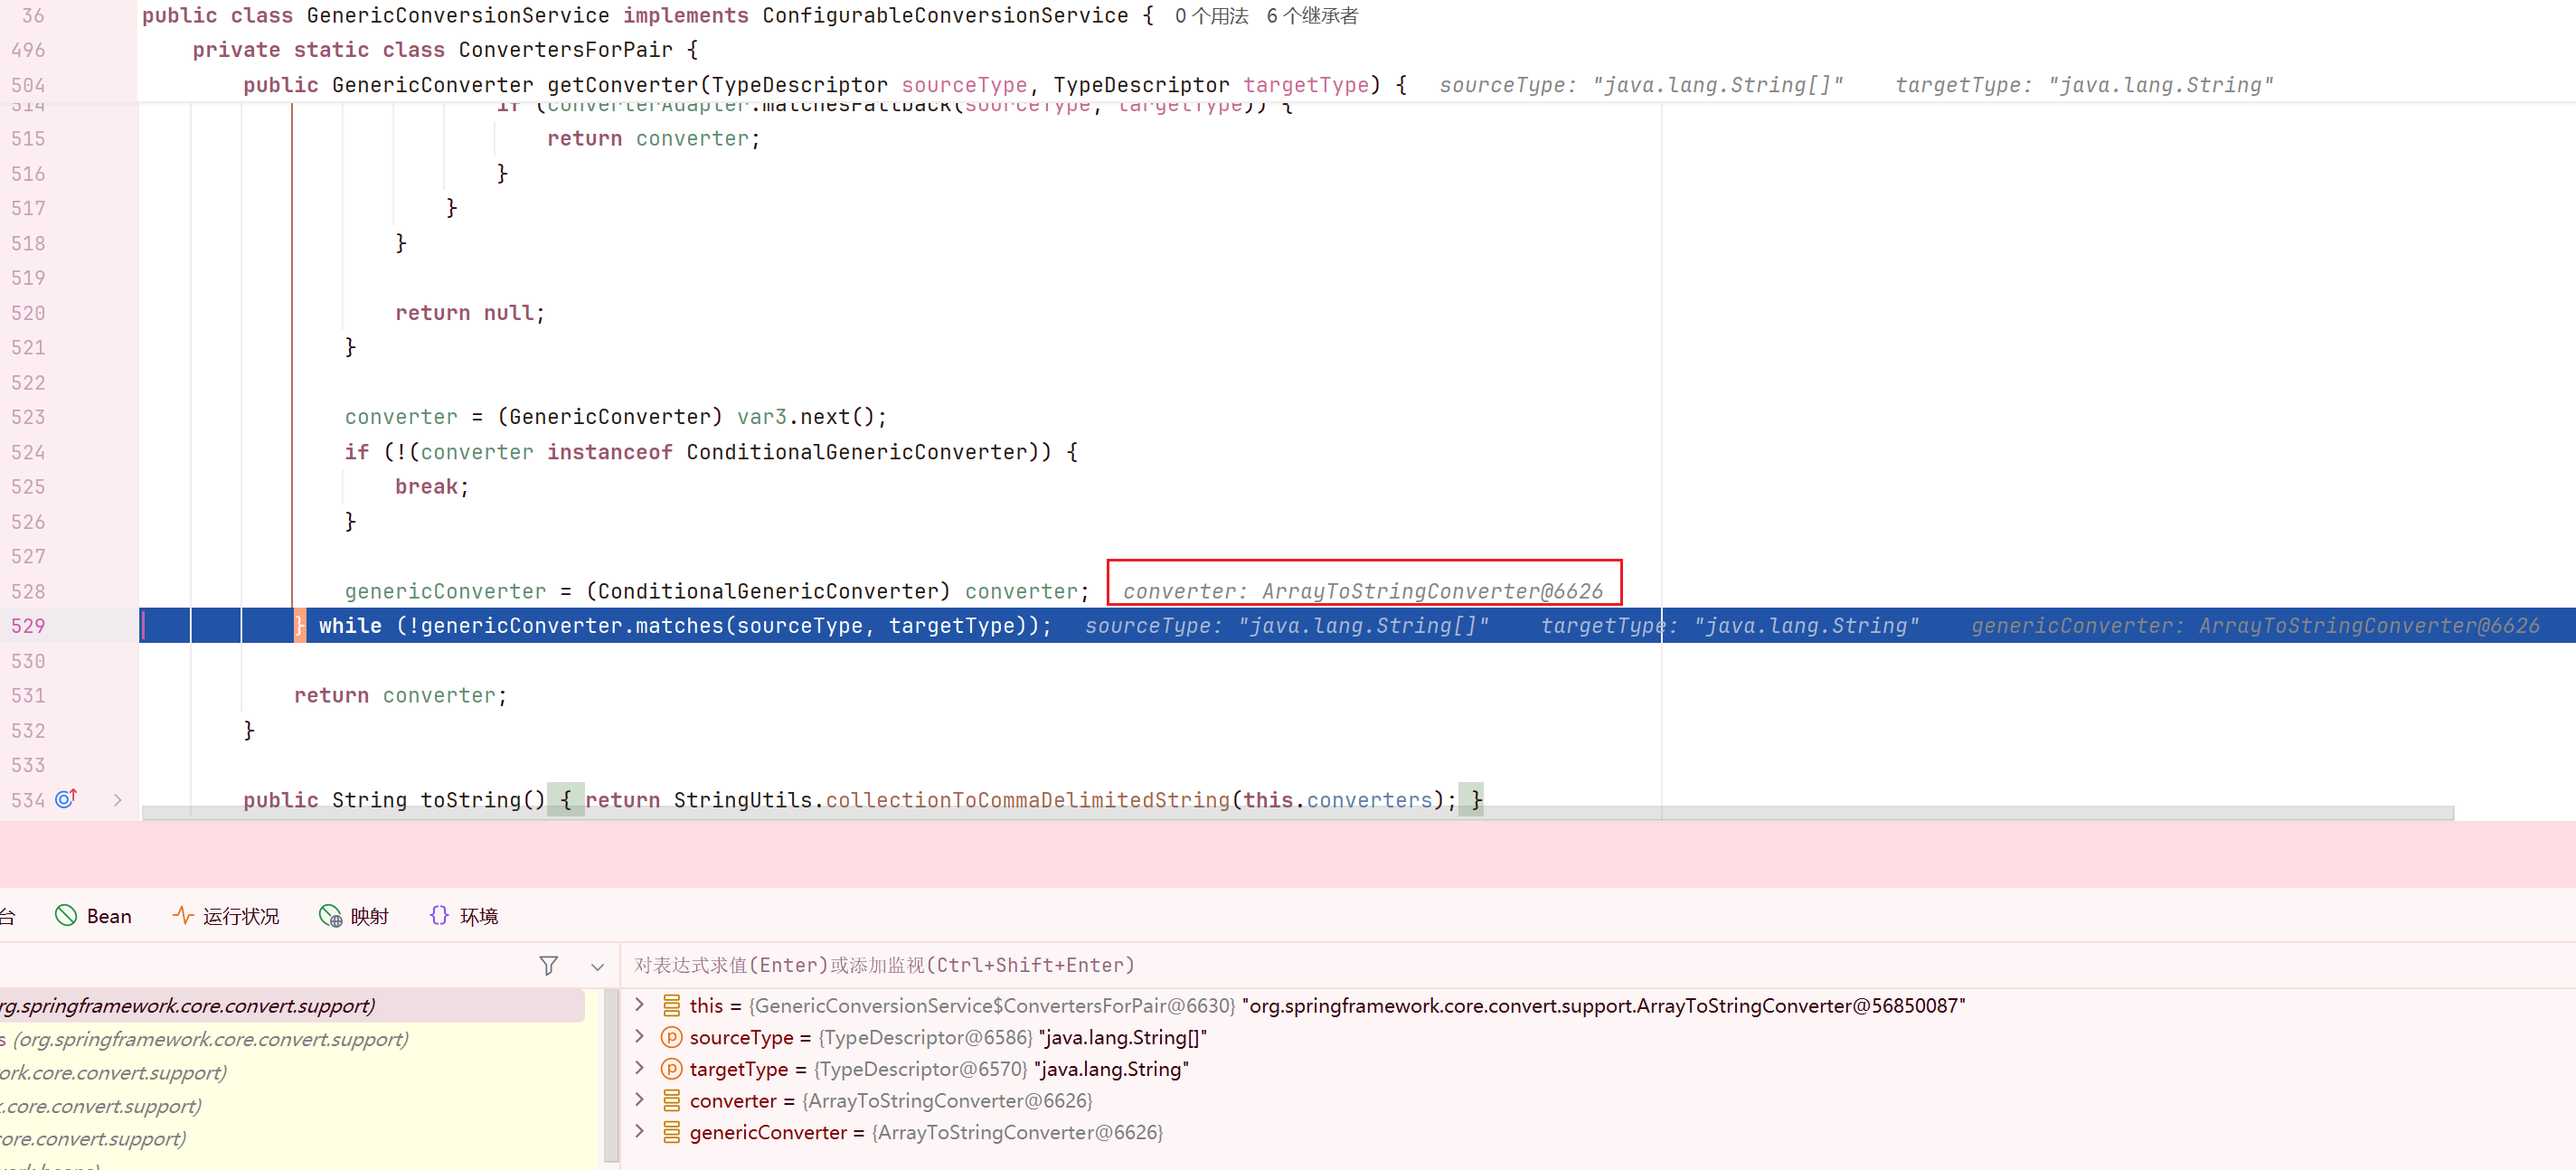Click the override gutter icon at line 534
2576x1170 pixels.
66,798
